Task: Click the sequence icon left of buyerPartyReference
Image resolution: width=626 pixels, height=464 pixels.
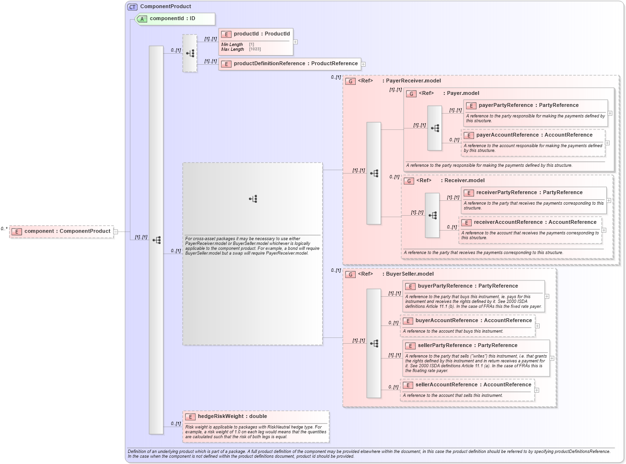Action: [373, 343]
